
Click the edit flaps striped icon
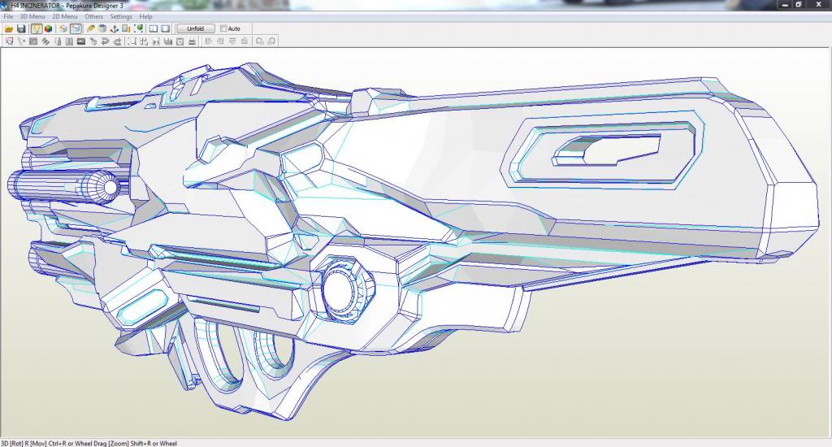coord(45,41)
